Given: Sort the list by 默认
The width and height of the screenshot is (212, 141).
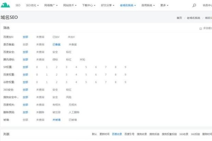Looking at the screenshot, I should 94,134.
